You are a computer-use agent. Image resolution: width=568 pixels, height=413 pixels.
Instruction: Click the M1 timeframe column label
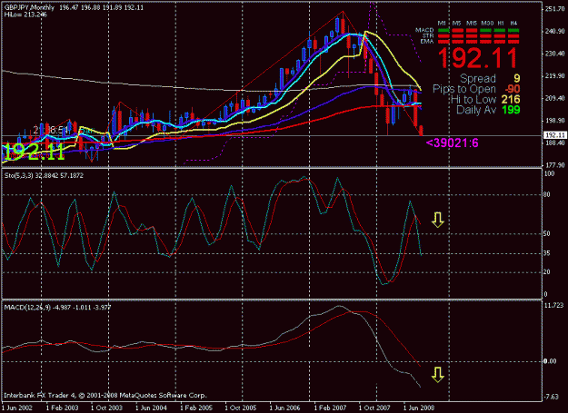click(442, 23)
